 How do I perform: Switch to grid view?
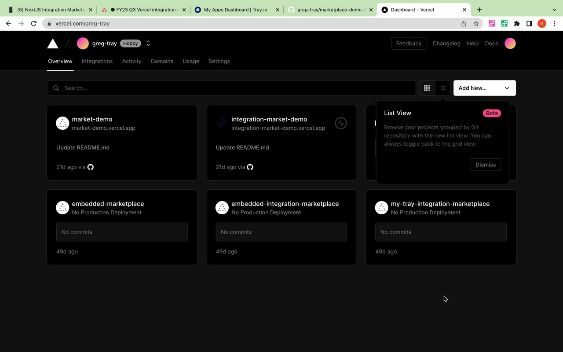point(427,88)
